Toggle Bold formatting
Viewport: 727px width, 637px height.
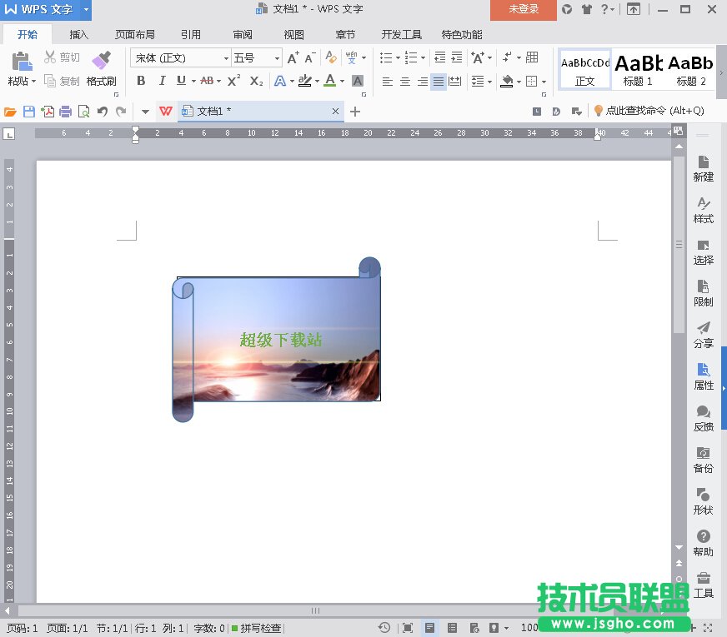point(141,81)
